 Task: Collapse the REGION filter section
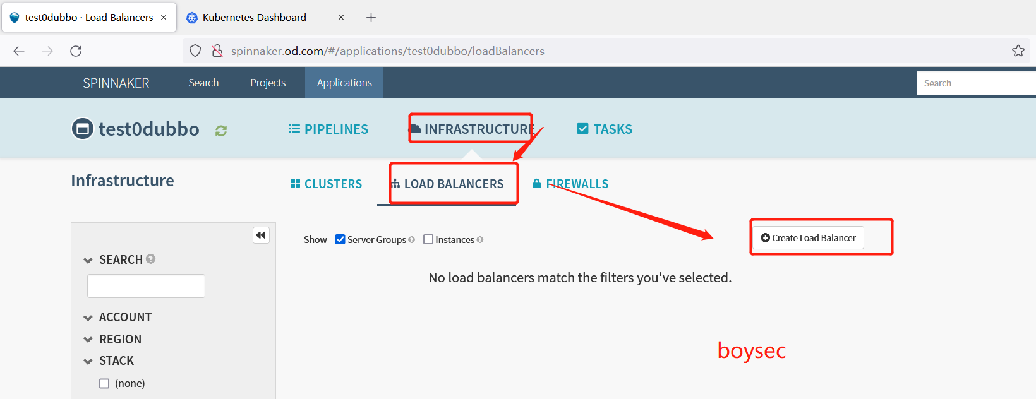88,340
